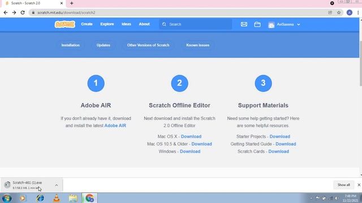Close the downloads bar with the X
The height and width of the screenshot is (203, 362).
[359, 185]
